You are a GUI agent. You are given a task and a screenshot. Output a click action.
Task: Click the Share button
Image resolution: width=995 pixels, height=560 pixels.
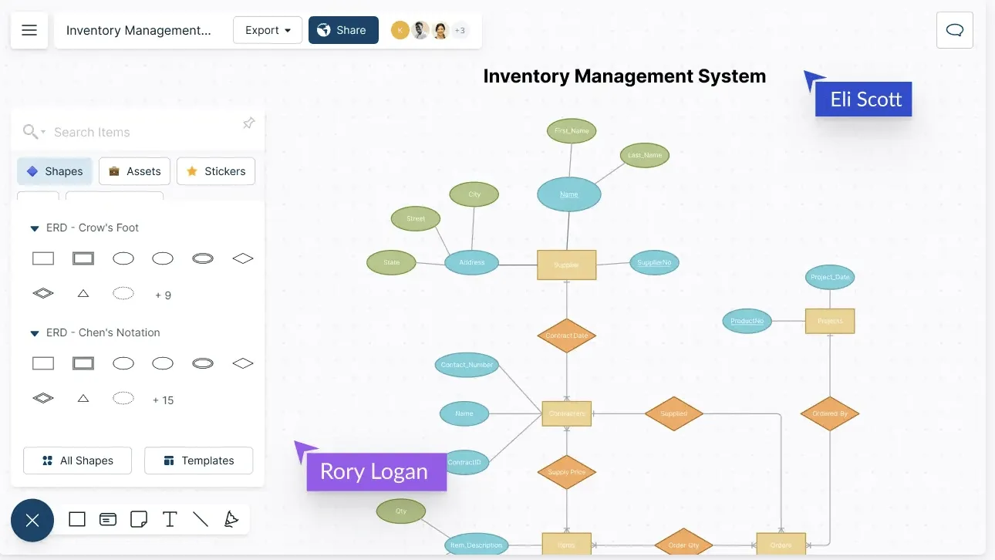point(343,30)
